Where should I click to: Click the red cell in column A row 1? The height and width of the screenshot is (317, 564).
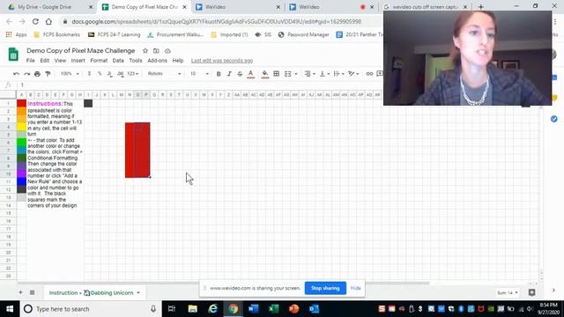pos(21,104)
